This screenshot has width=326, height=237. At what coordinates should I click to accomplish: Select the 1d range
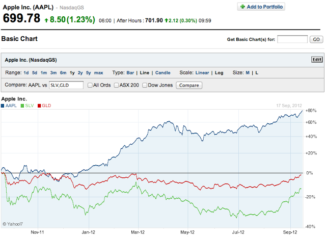26,73
